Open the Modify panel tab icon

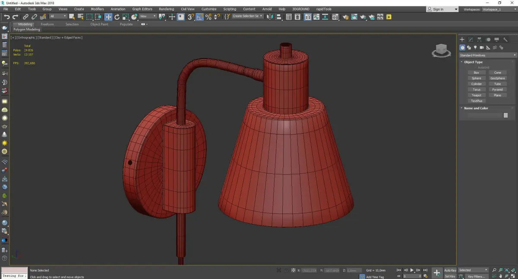(x=471, y=40)
